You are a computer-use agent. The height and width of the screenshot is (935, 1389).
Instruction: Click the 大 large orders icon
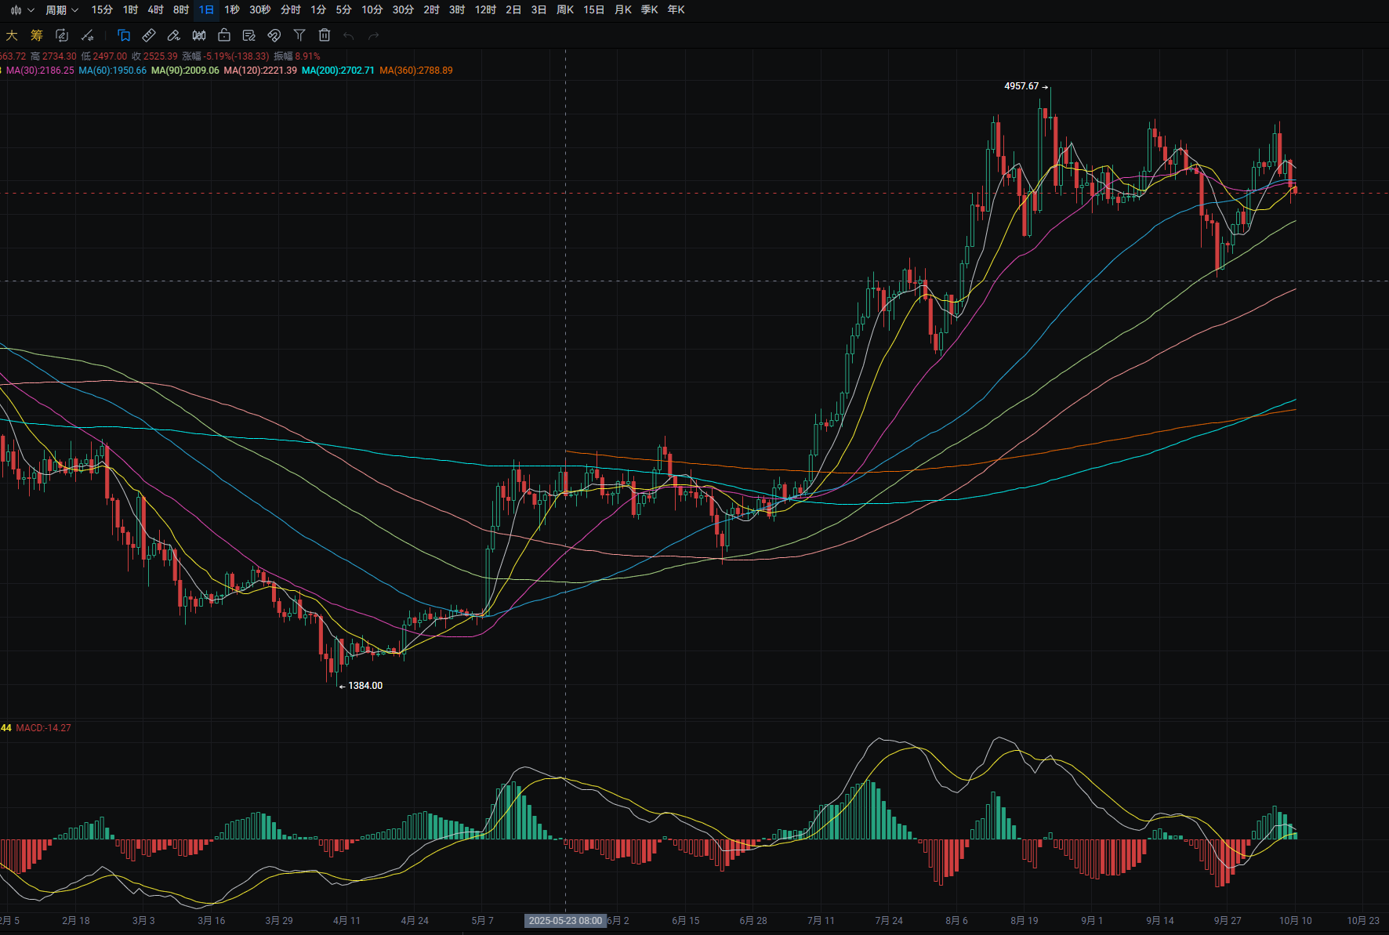[x=12, y=35]
